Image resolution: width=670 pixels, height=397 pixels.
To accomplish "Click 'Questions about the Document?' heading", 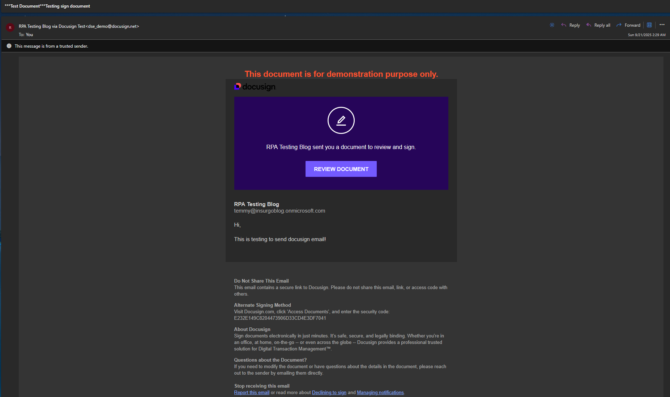I will [270, 360].
